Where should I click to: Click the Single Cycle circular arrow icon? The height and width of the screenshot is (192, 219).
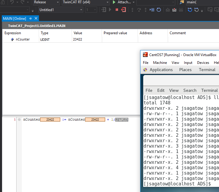[159, 10]
